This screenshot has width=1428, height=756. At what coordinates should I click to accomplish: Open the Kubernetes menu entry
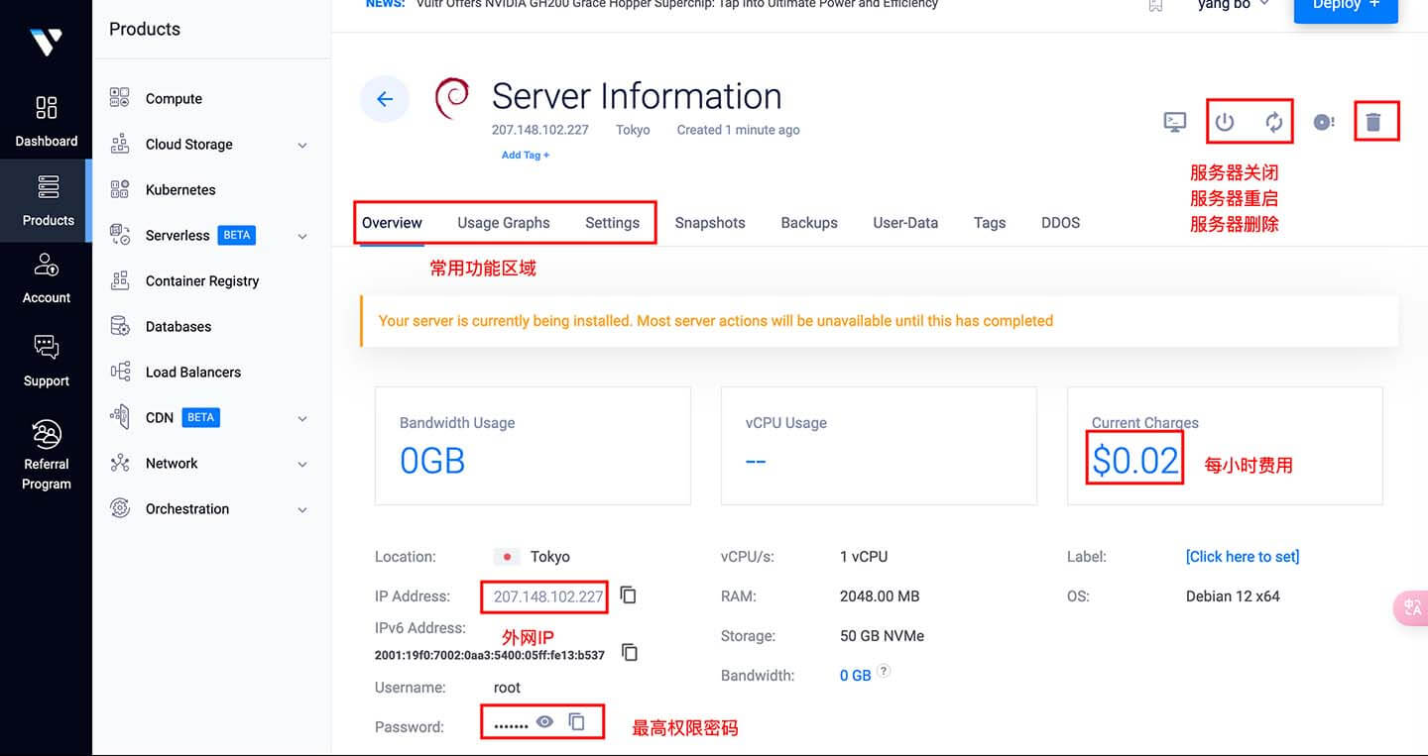pos(180,189)
